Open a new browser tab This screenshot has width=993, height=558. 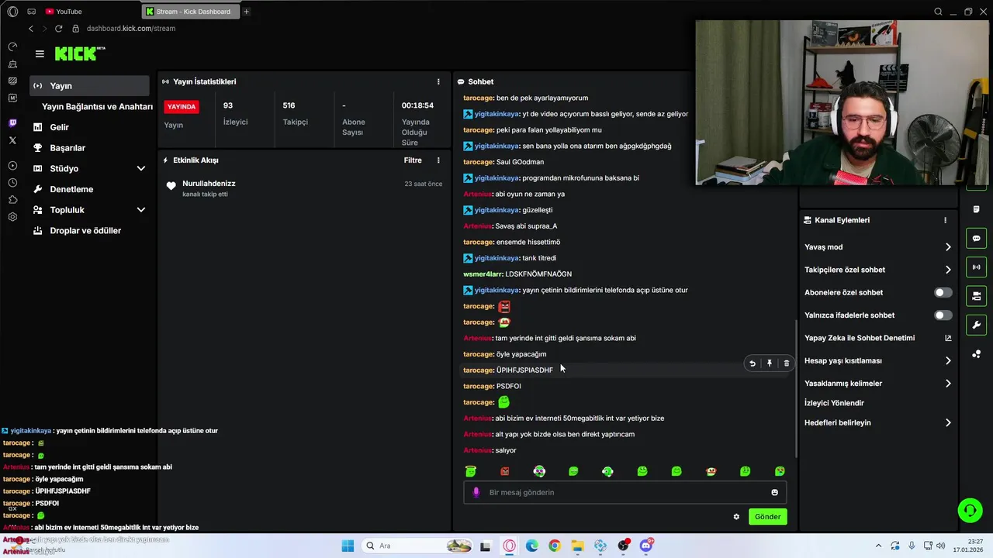point(247,12)
